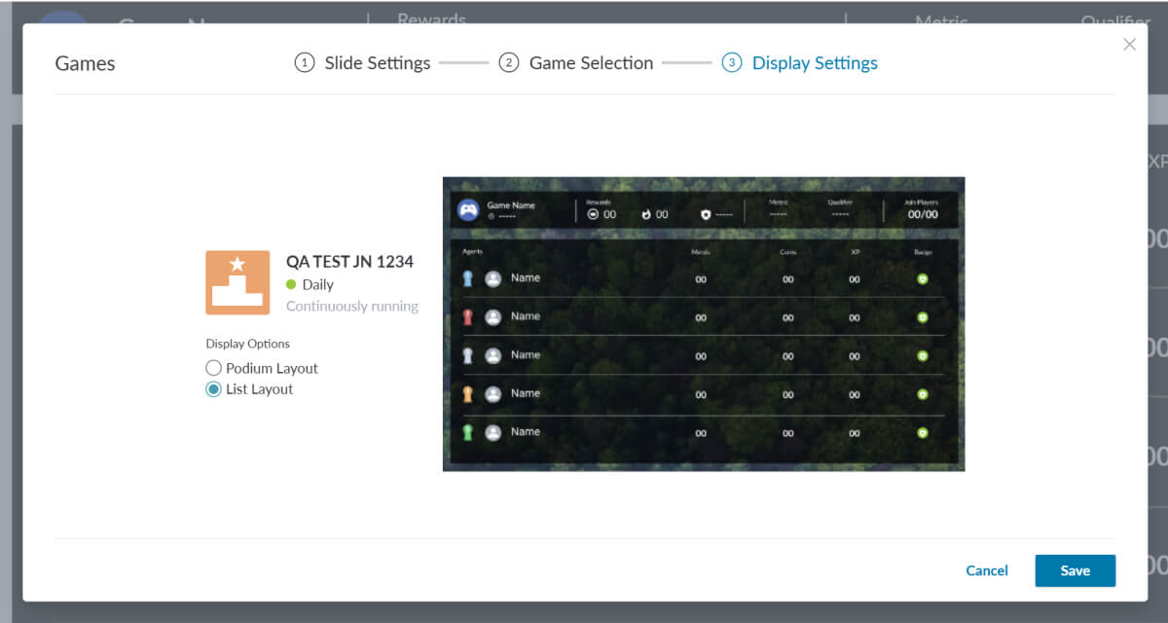Click the red jersey icon in second row

click(x=468, y=316)
